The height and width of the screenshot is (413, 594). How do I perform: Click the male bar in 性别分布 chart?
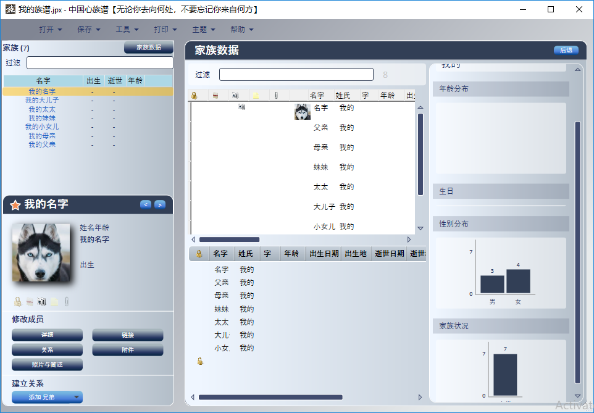click(x=492, y=284)
